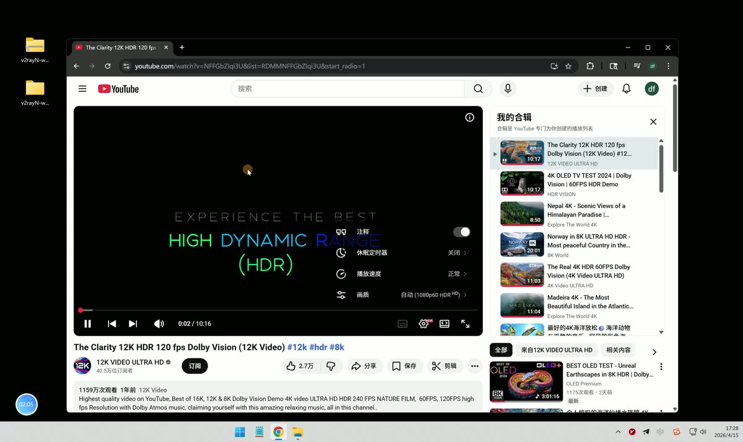Open the YouTube df account avatar
743x442 pixels.
[x=651, y=89]
